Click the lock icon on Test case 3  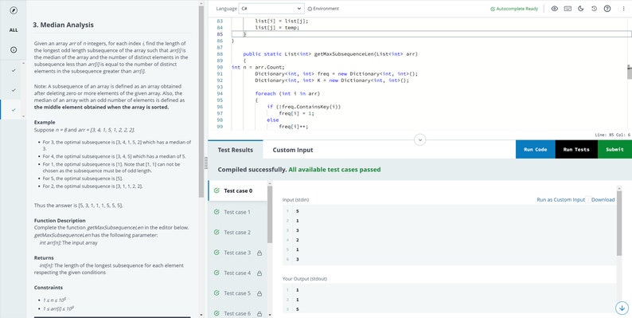259,253
